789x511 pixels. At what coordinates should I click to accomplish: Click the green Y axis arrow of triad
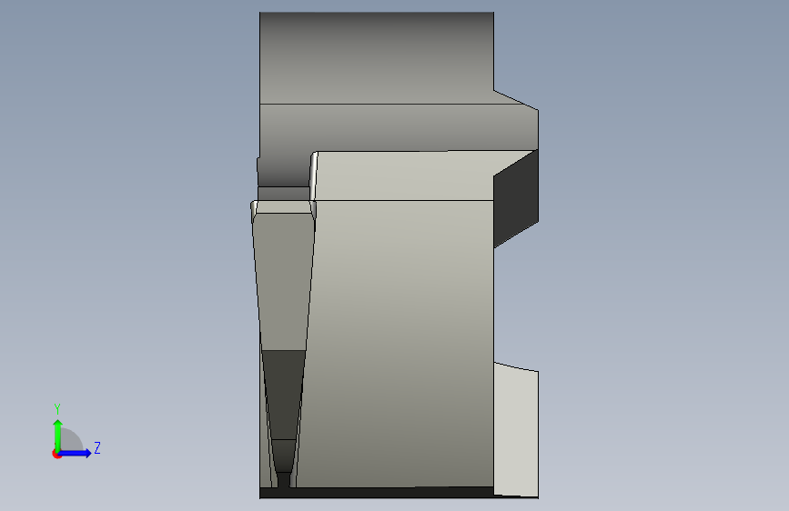[58, 435]
